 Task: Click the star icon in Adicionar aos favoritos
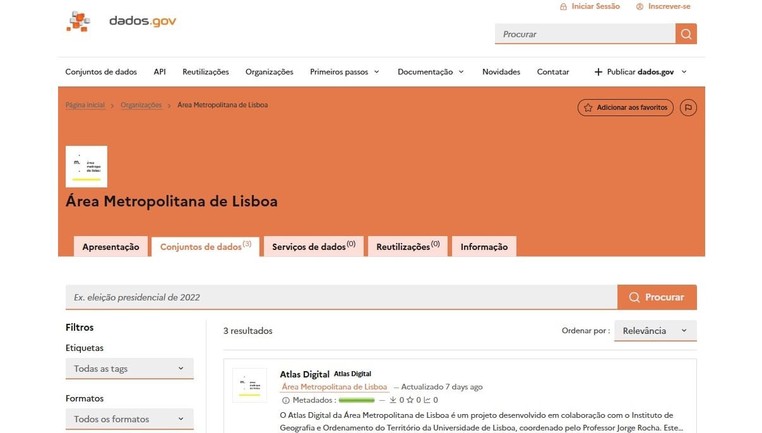588,107
